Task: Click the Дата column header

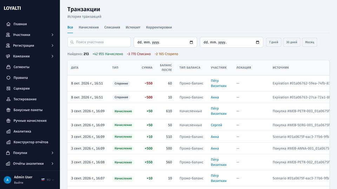Action: (74, 68)
